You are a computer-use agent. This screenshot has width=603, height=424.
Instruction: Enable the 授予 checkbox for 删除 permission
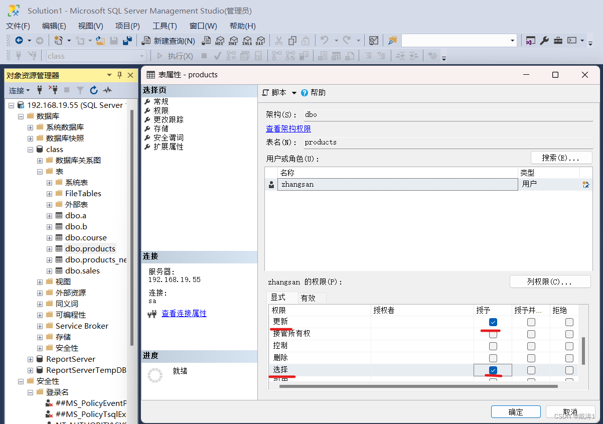493,357
